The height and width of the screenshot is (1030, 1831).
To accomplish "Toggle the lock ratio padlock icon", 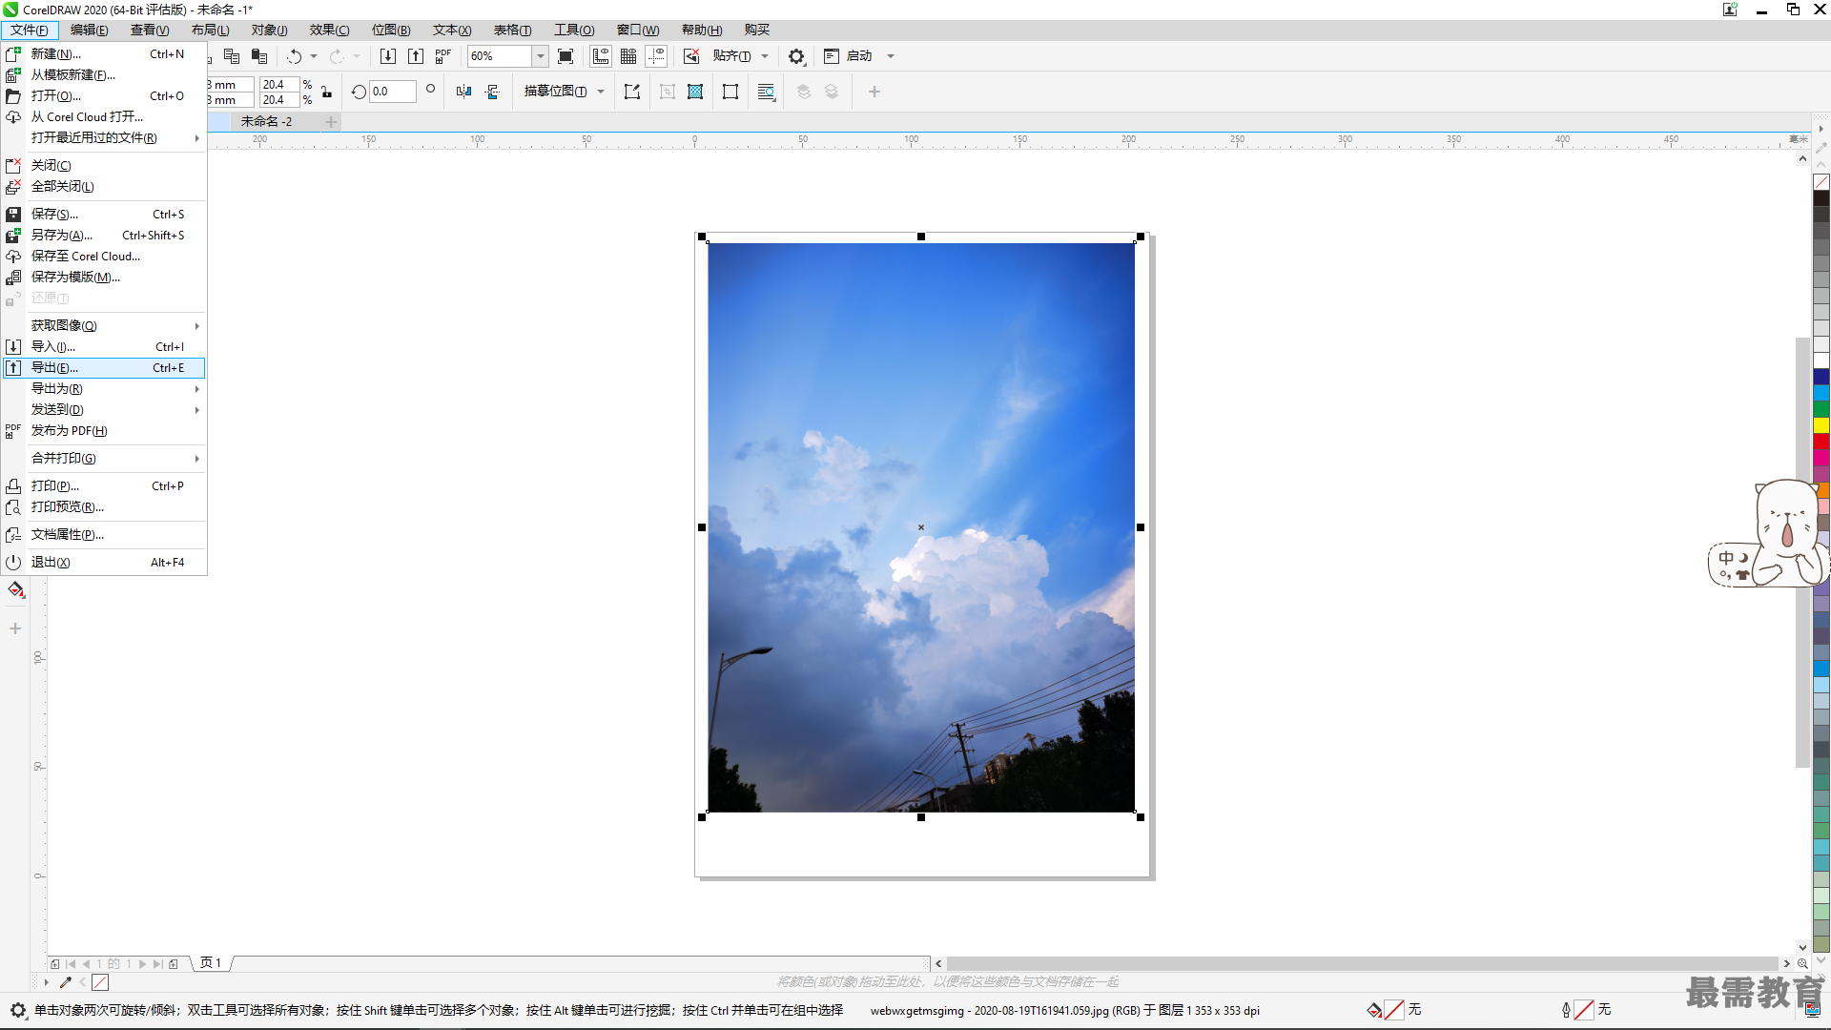I will [x=326, y=92].
